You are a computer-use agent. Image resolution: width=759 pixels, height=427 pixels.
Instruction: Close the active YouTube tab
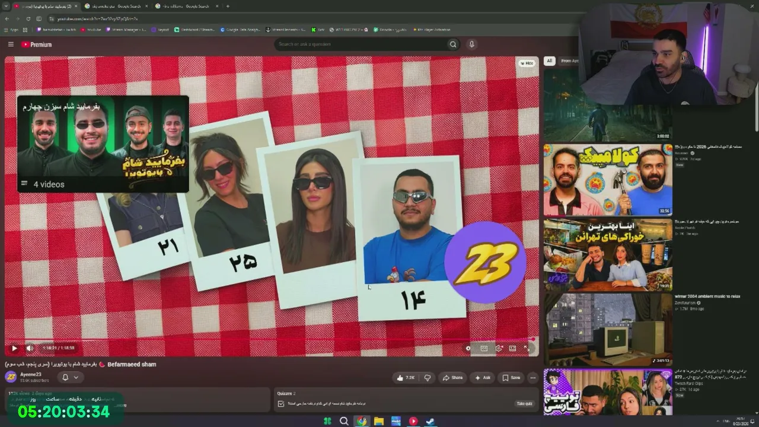[x=75, y=6]
